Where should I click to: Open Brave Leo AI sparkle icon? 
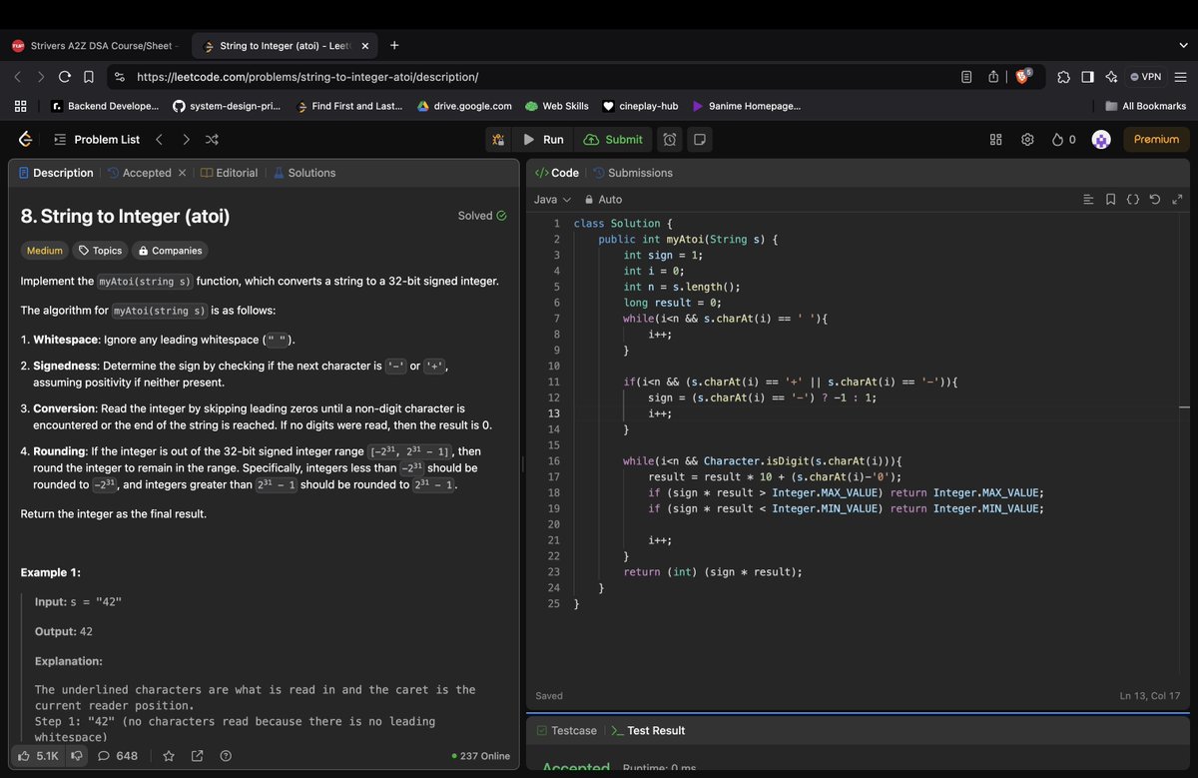coord(1111,77)
